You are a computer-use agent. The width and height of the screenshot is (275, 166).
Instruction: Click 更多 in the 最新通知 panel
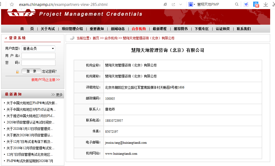57,95
